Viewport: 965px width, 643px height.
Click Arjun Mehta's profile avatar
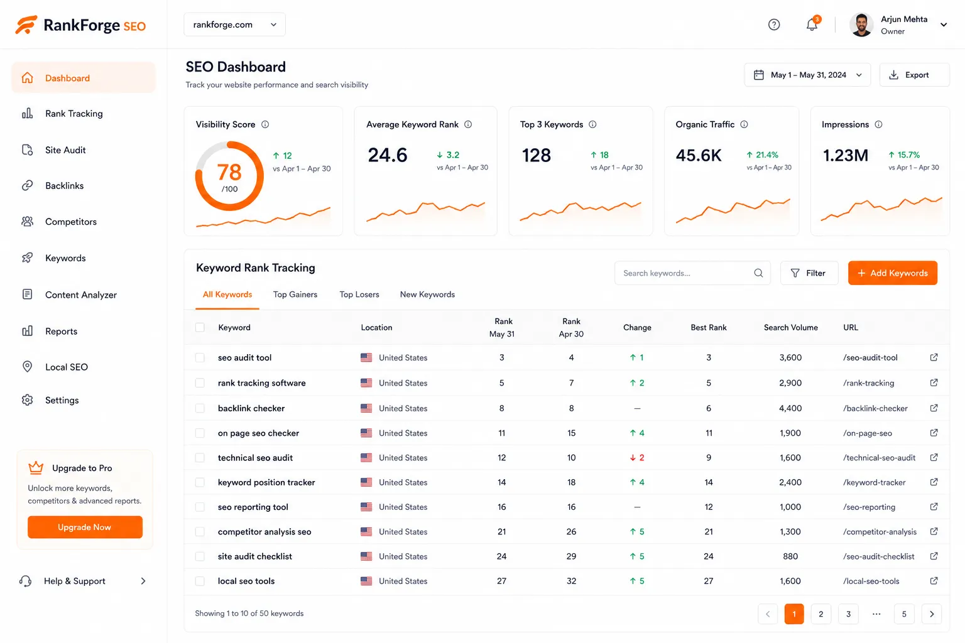tap(861, 24)
